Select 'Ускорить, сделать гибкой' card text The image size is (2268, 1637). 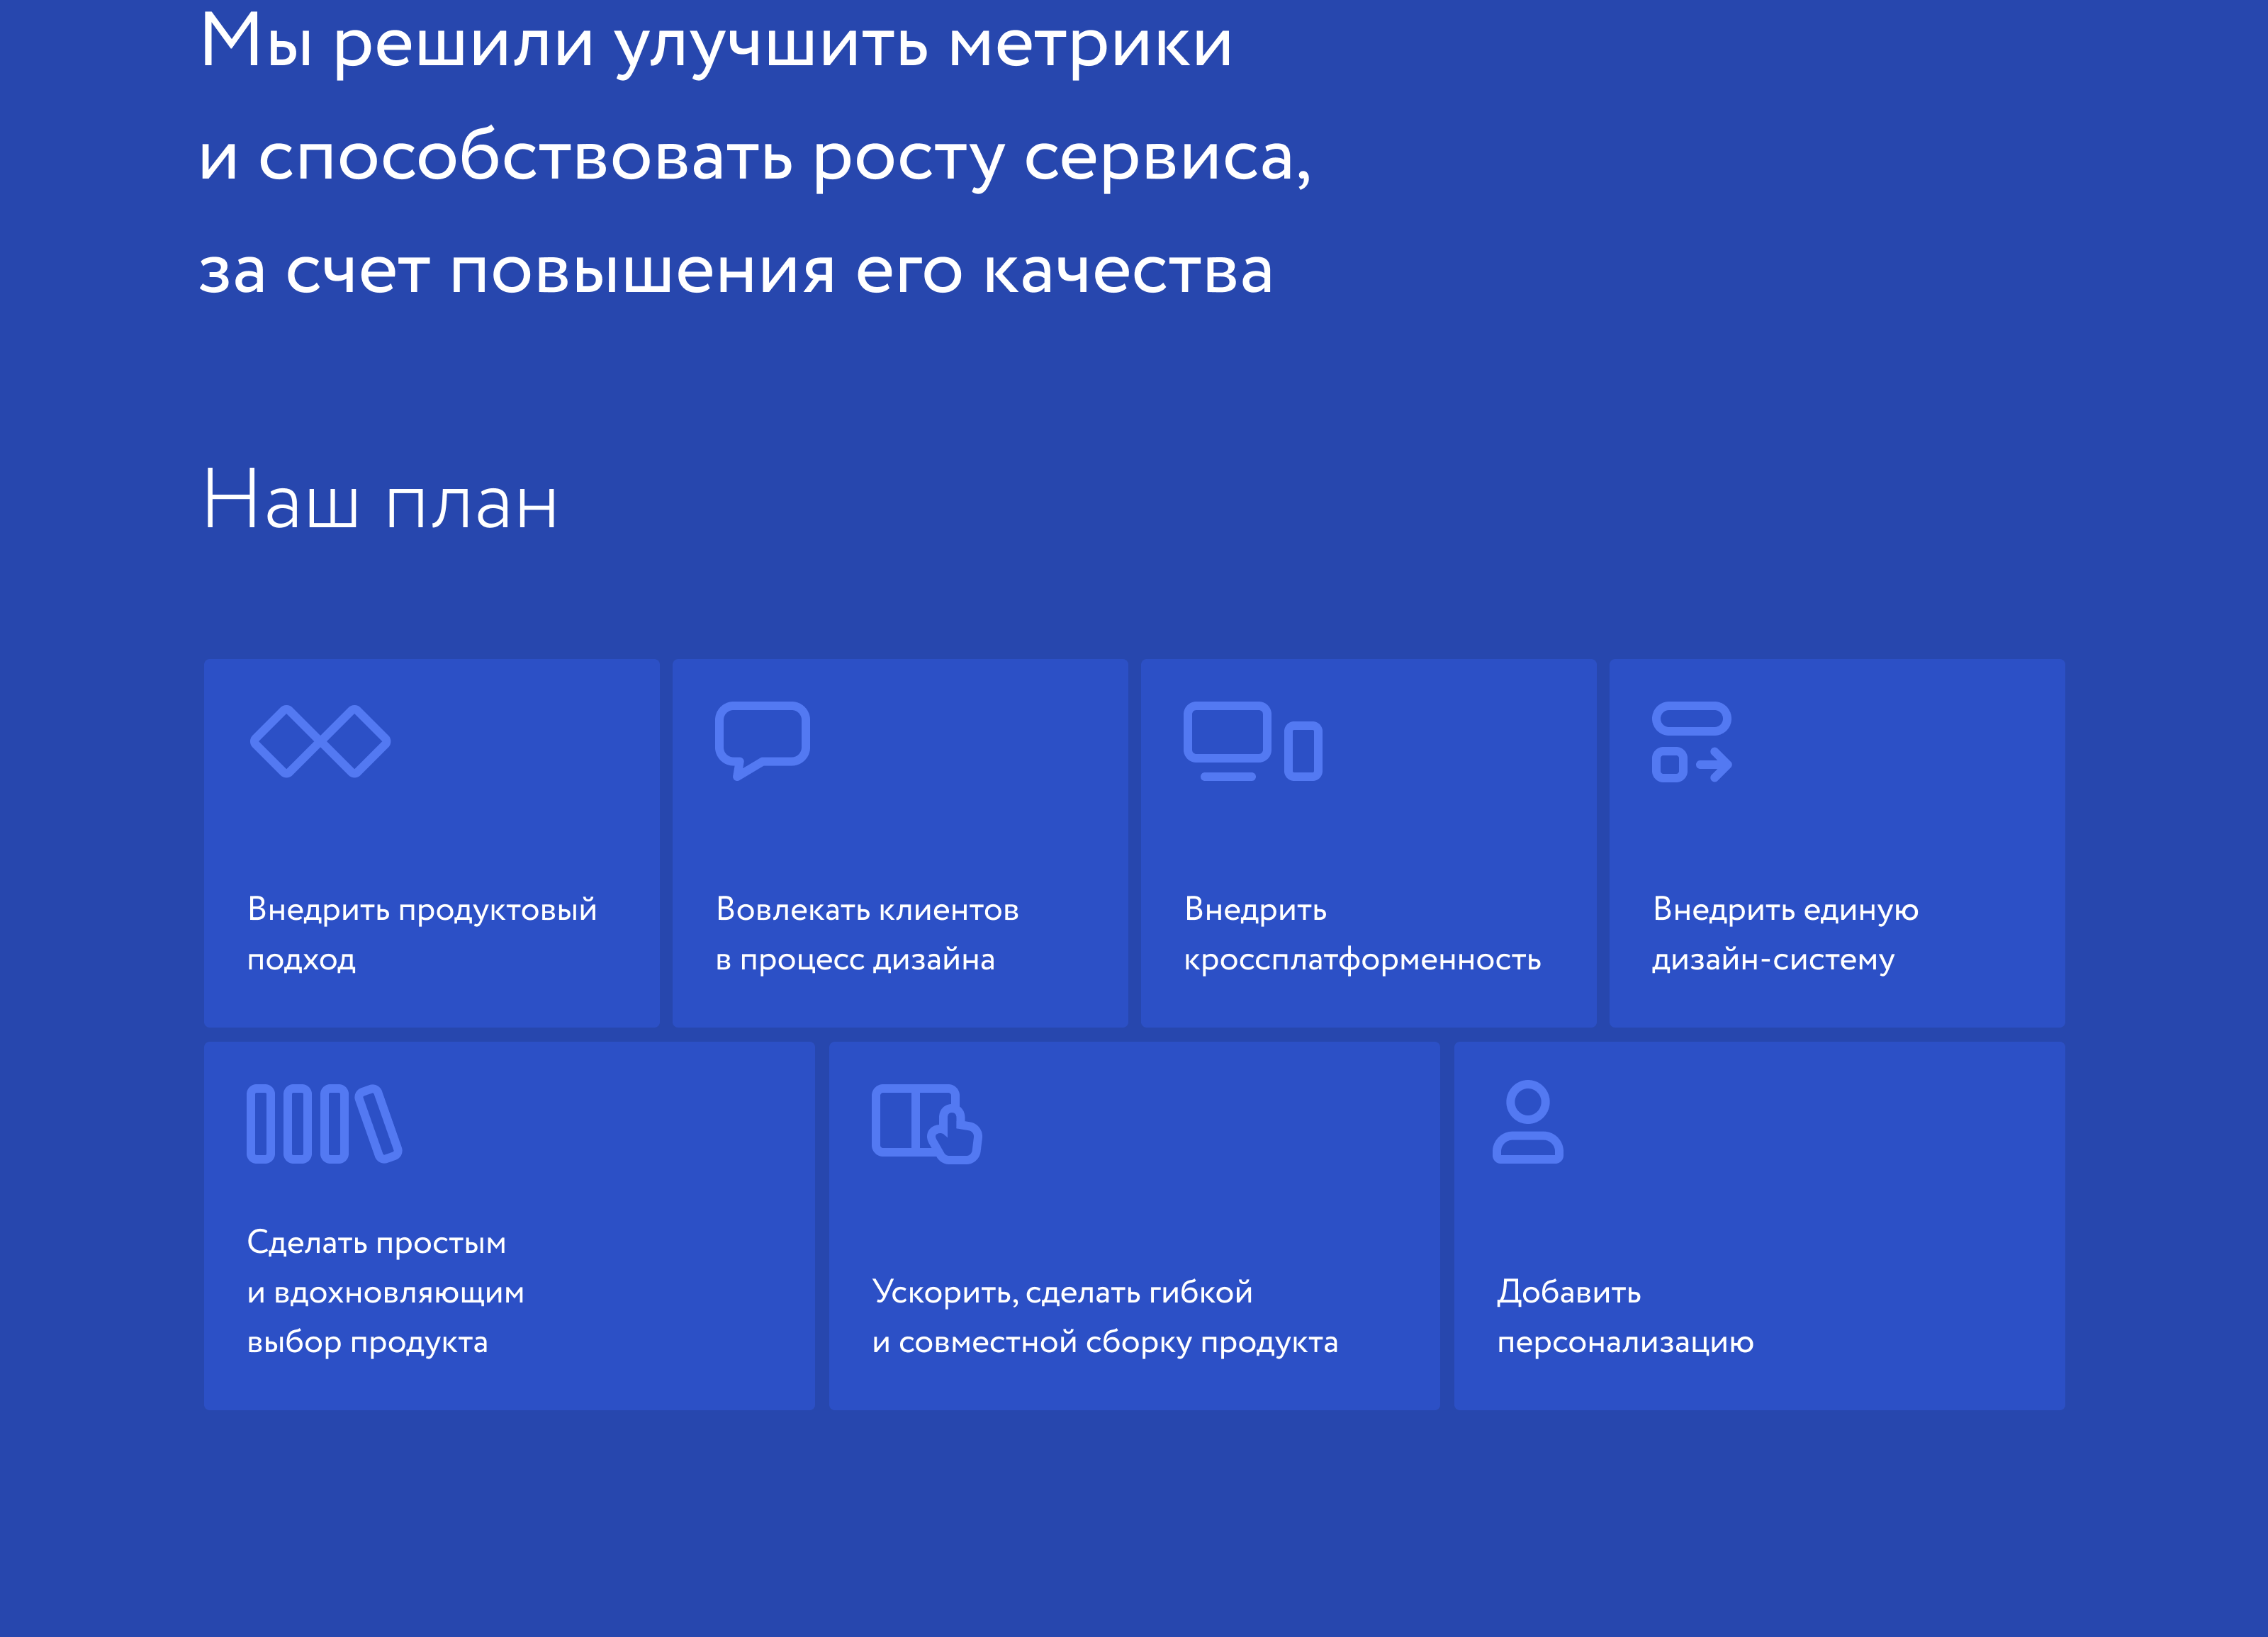coord(1104,1316)
